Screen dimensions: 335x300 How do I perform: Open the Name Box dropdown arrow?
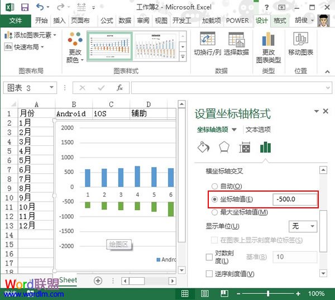(51, 87)
